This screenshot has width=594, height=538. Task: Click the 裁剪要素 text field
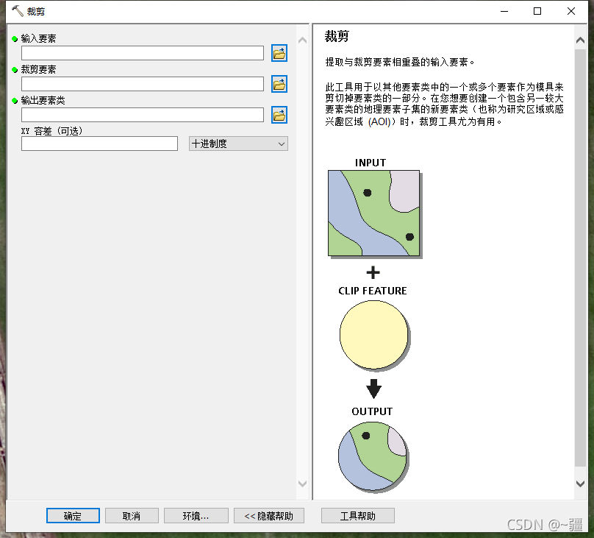[x=143, y=84]
